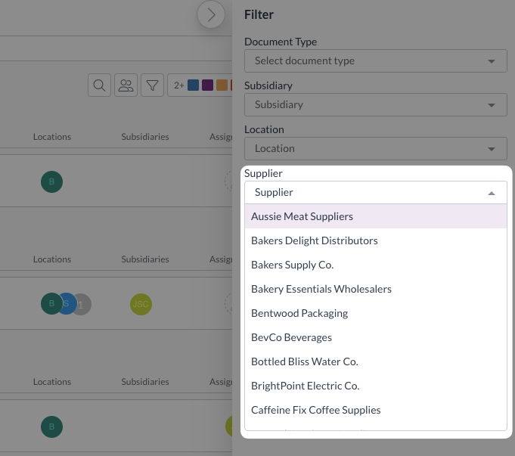Click the 2+ status count label

[x=178, y=85]
